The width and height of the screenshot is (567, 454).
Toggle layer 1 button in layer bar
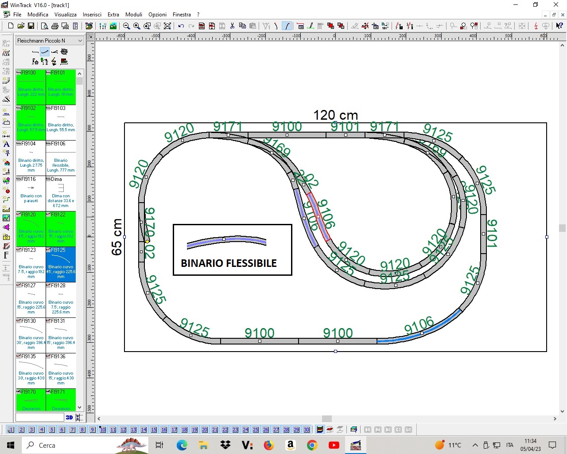pos(11,430)
